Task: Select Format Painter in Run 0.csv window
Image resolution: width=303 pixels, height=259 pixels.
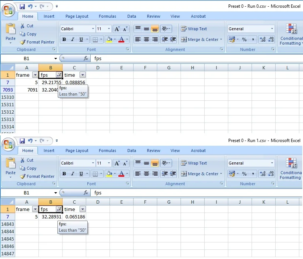Action: click(x=37, y=42)
